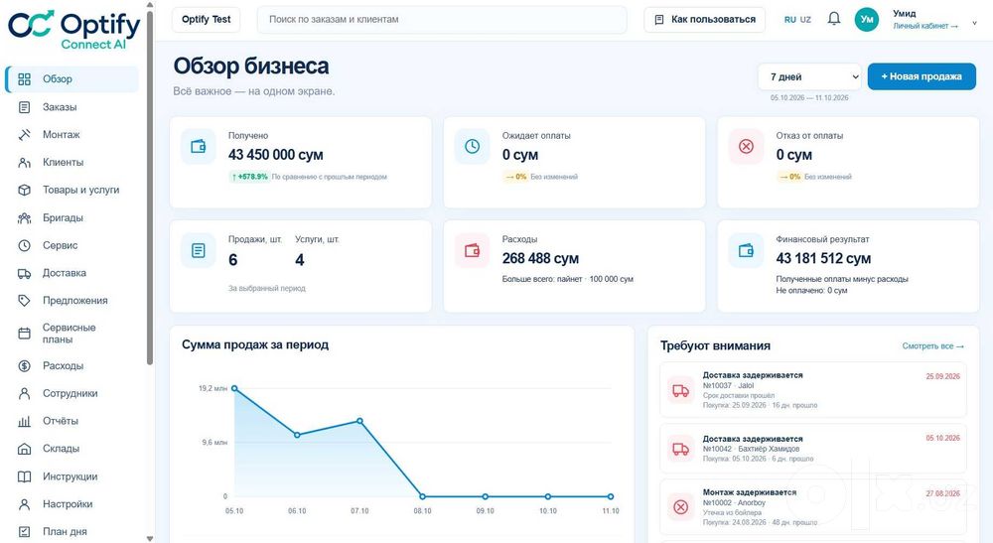
Task: Click the Бригады team icon
Action: 24,217
